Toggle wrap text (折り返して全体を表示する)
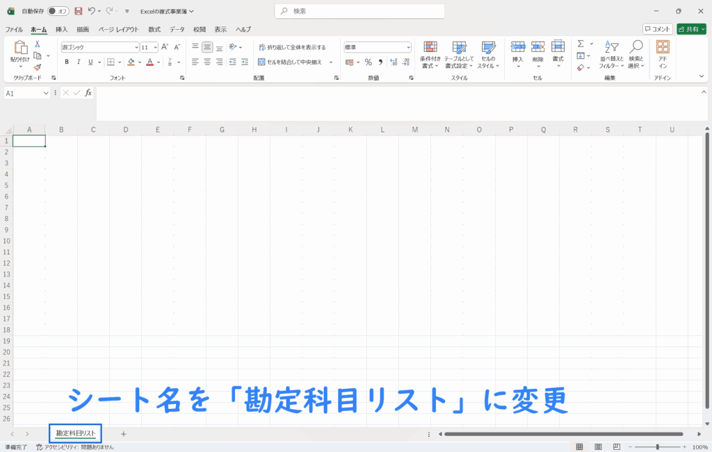 pyautogui.click(x=292, y=47)
